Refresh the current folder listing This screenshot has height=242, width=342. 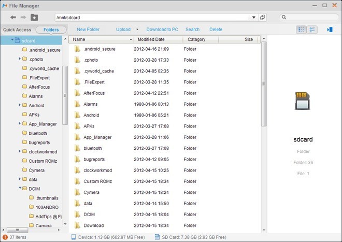[263, 18]
